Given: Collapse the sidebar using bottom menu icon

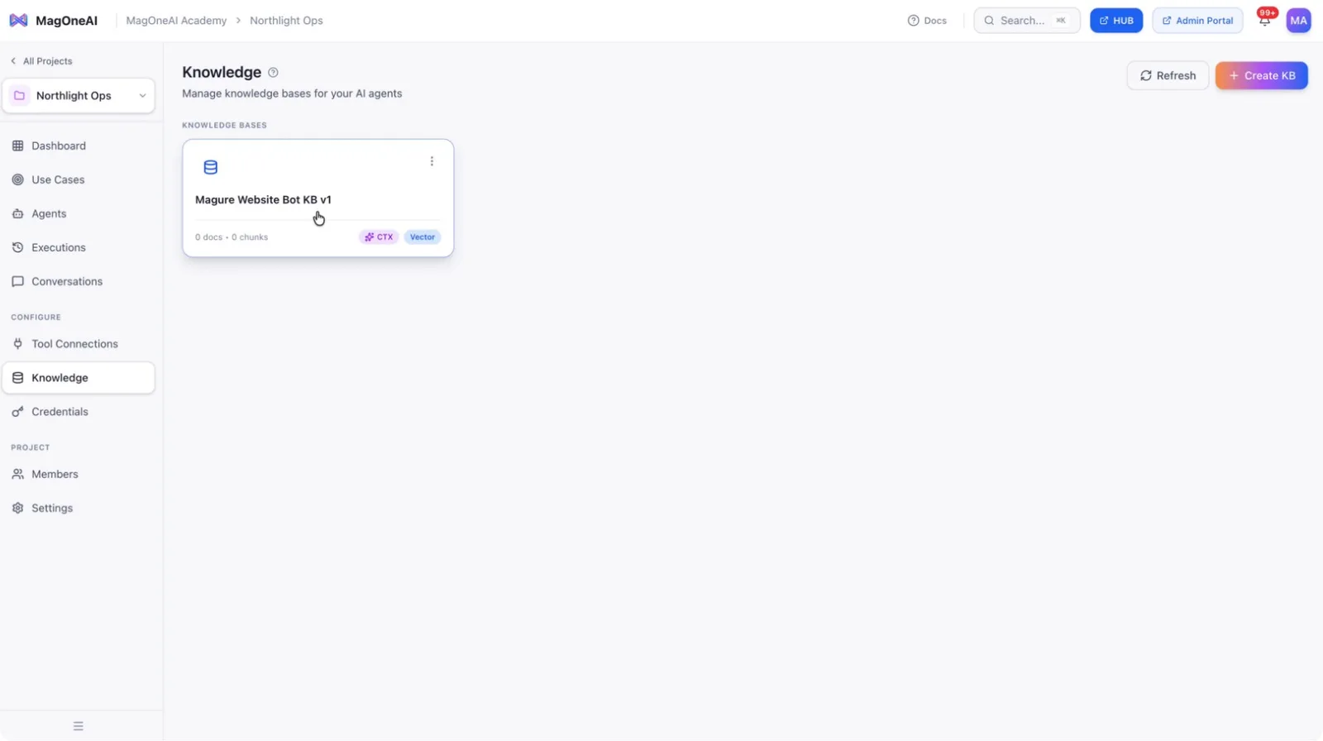Looking at the screenshot, I should (x=79, y=726).
